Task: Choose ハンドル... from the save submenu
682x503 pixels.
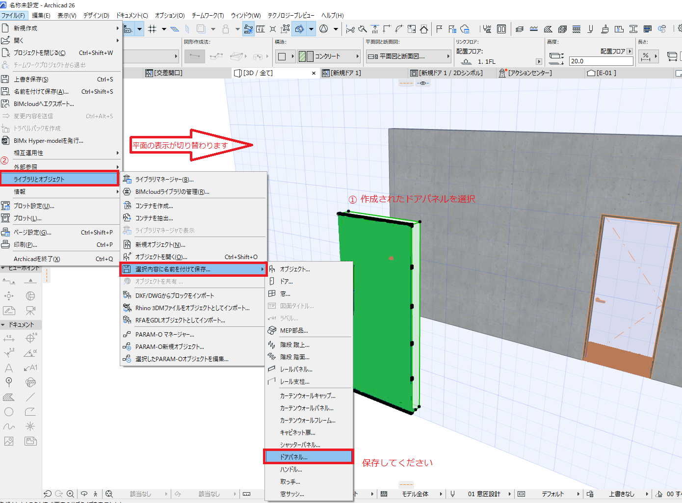Action: pyautogui.click(x=308, y=469)
